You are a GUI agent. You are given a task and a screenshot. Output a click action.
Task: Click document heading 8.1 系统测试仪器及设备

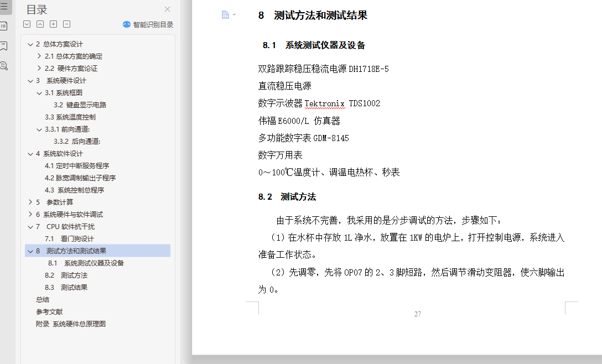[x=314, y=45]
